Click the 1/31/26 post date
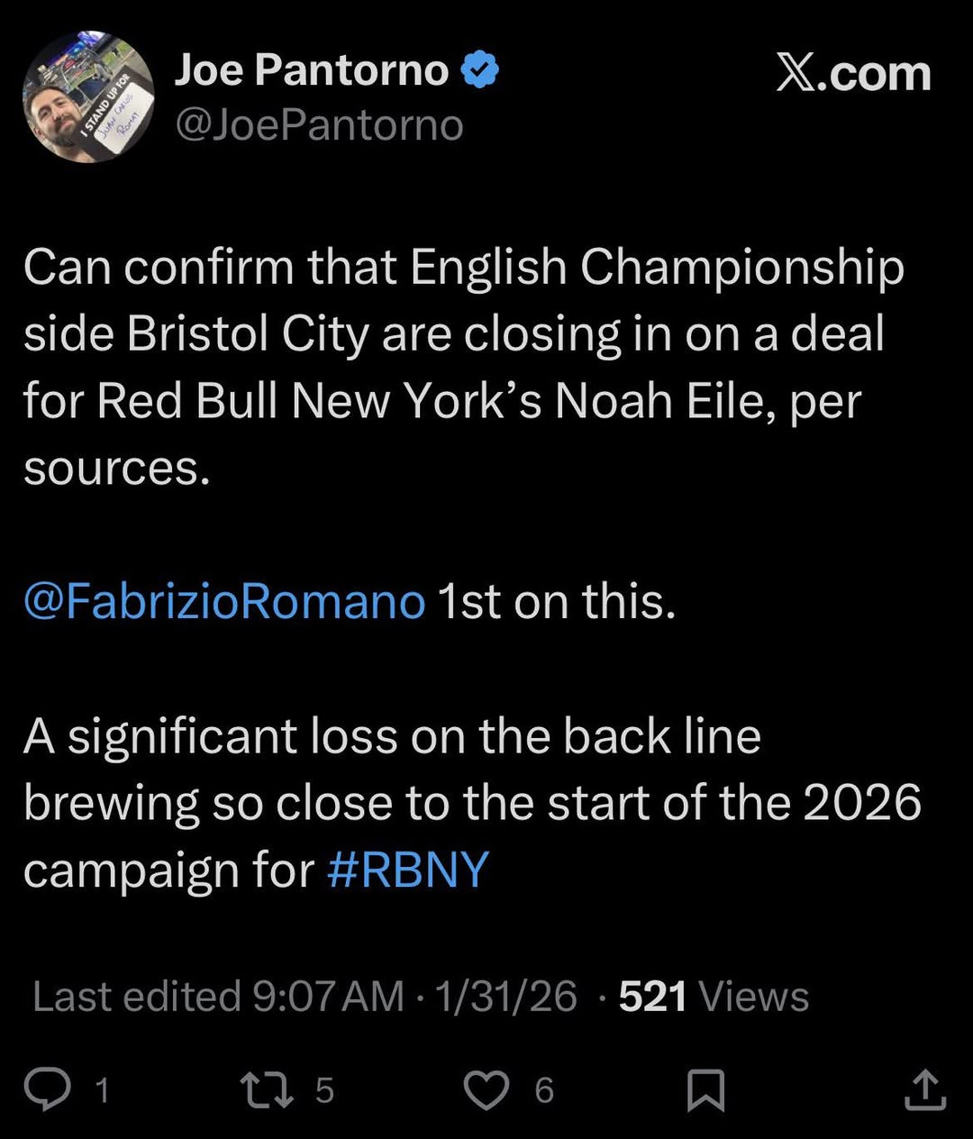 click(505, 997)
